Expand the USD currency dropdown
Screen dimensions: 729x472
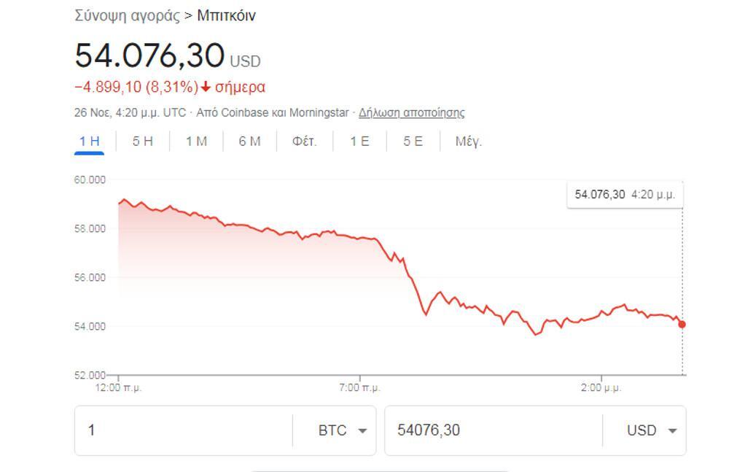tap(652, 430)
